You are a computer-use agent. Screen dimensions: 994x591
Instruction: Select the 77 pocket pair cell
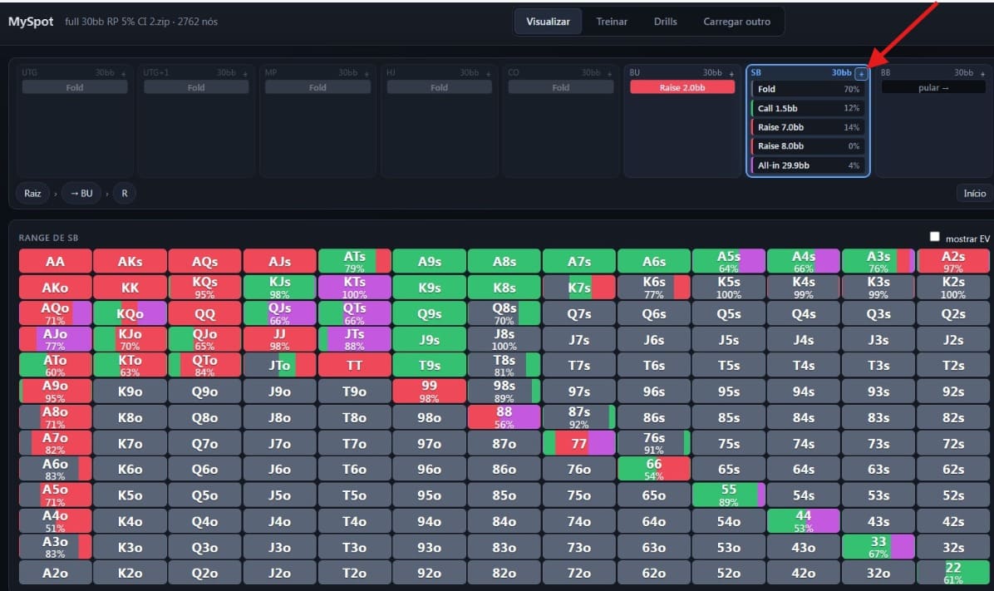pyautogui.click(x=578, y=443)
